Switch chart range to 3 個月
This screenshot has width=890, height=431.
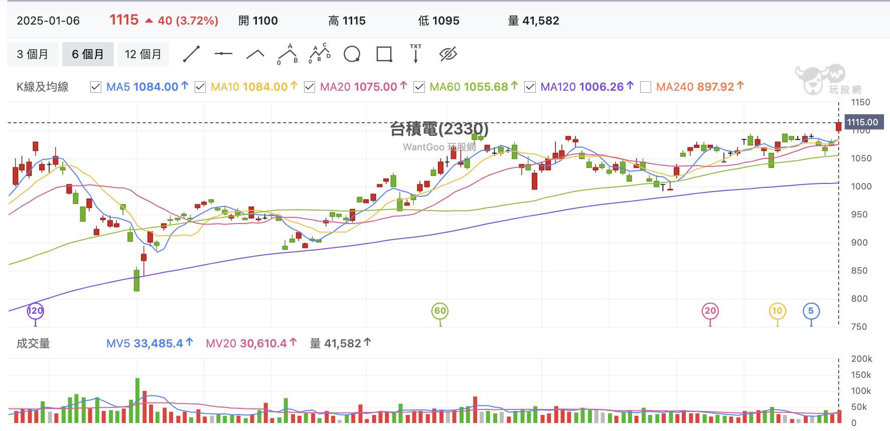[x=33, y=54]
